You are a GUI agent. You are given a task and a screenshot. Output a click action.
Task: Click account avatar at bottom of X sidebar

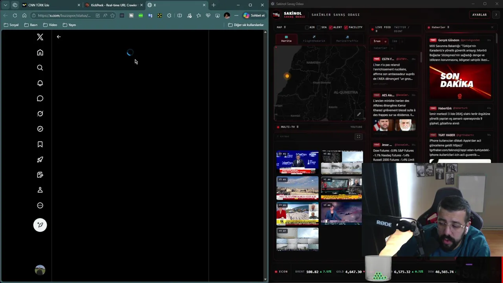pyautogui.click(x=40, y=270)
